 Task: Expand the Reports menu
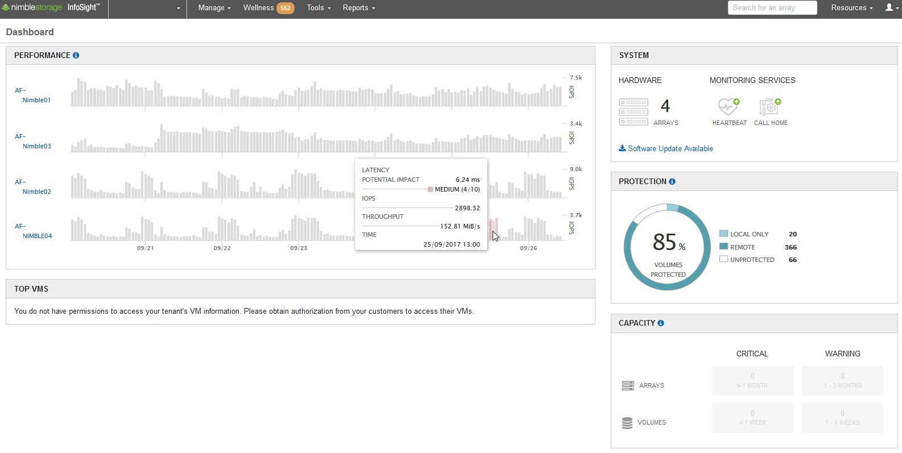[359, 8]
